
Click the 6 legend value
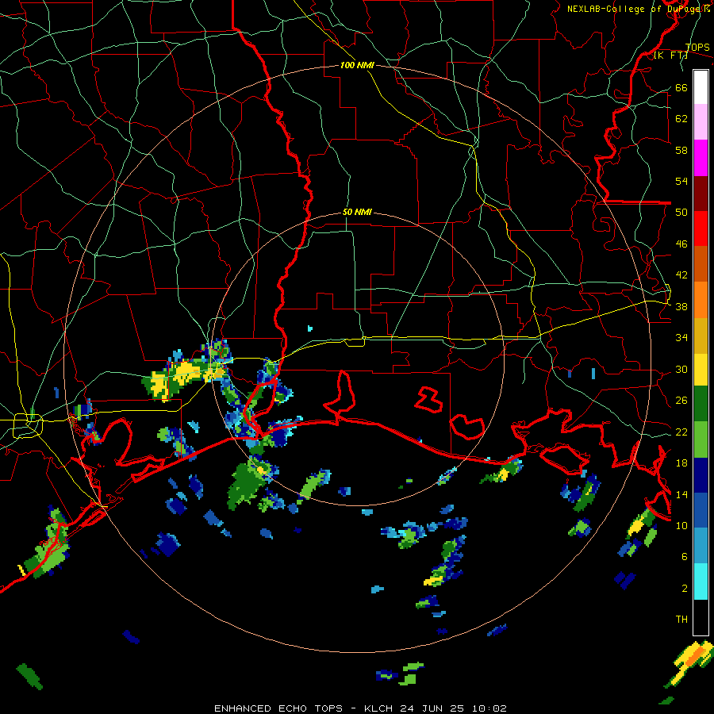pyautogui.click(x=685, y=557)
